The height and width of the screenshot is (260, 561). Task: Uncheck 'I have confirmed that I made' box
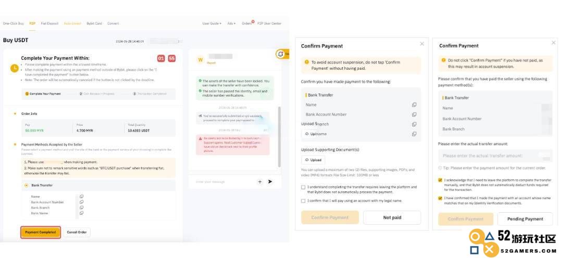440,198
